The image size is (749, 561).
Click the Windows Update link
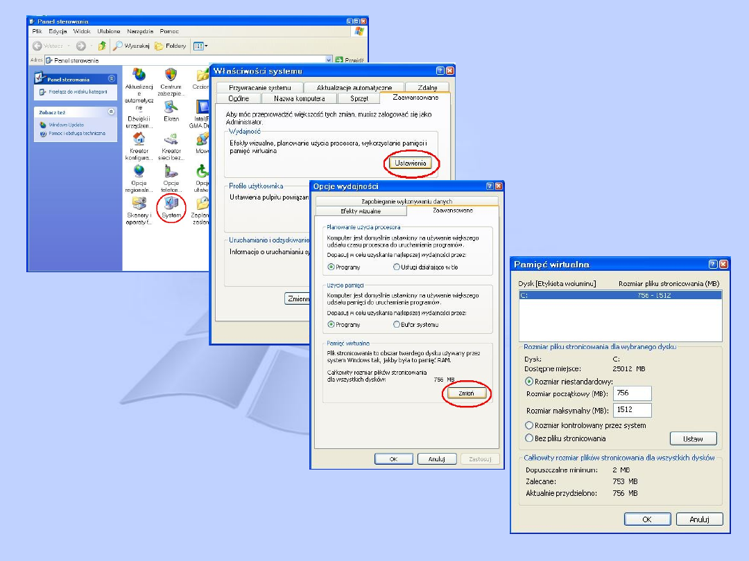[66, 125]
